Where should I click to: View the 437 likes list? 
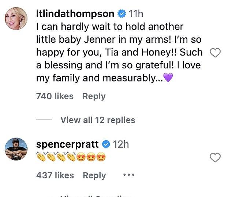tap(55, 175)
